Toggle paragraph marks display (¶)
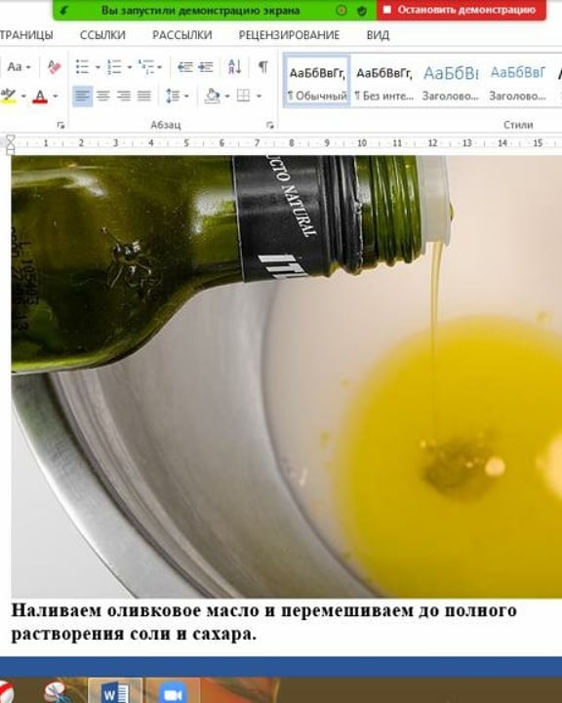The height and width of the screenshot is (703, 562). [263, 67]
